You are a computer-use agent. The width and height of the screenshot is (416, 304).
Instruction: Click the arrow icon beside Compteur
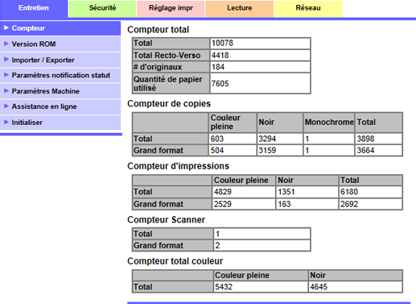pyautogui.click(x=6, y=28)
